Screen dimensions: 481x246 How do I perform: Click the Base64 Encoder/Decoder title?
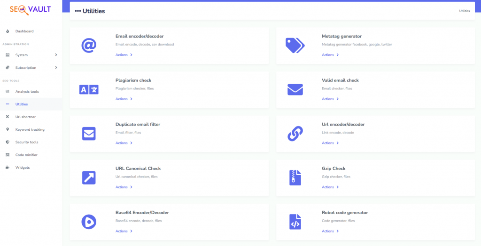point(142,213)
